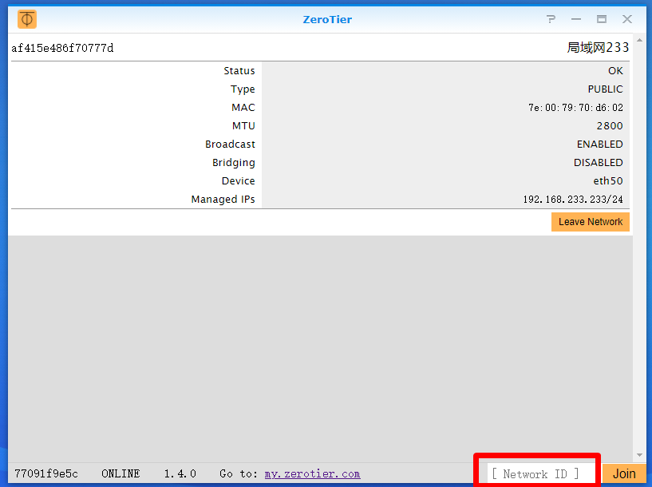
Task: Select the MAC address 7e:00:79:70:d6:02
Action: (x=575, y=108)
